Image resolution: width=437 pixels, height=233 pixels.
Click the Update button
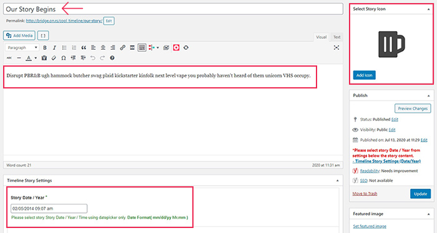click(x=420, y=194)
